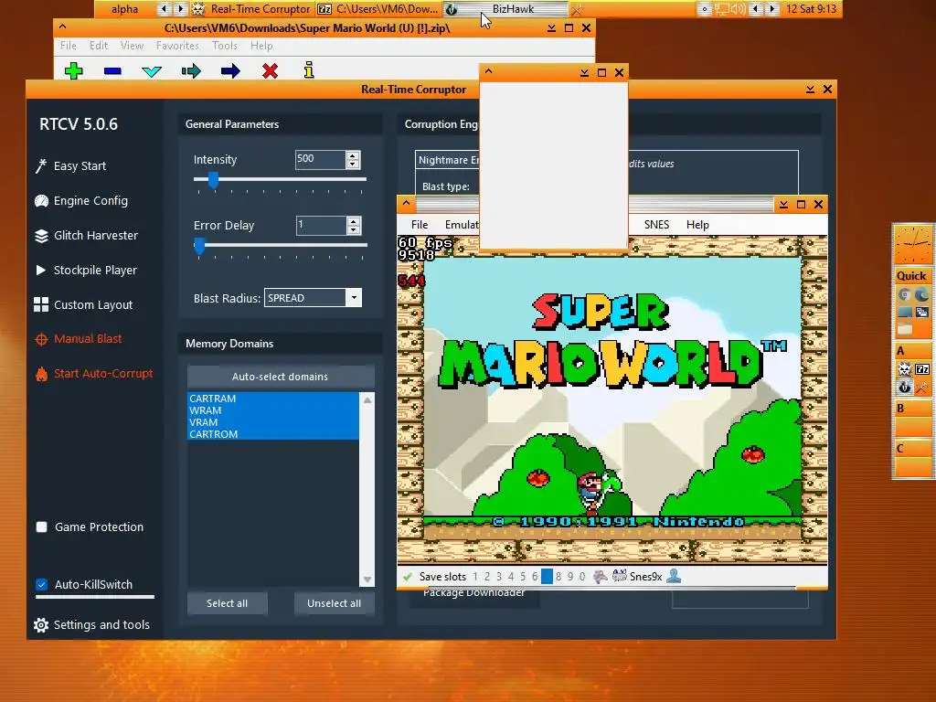Image resolution: width=936 pixels, height=702 pixels.
Task: Open 7-Zip Favorites menu
Action: tap(177, 46)
